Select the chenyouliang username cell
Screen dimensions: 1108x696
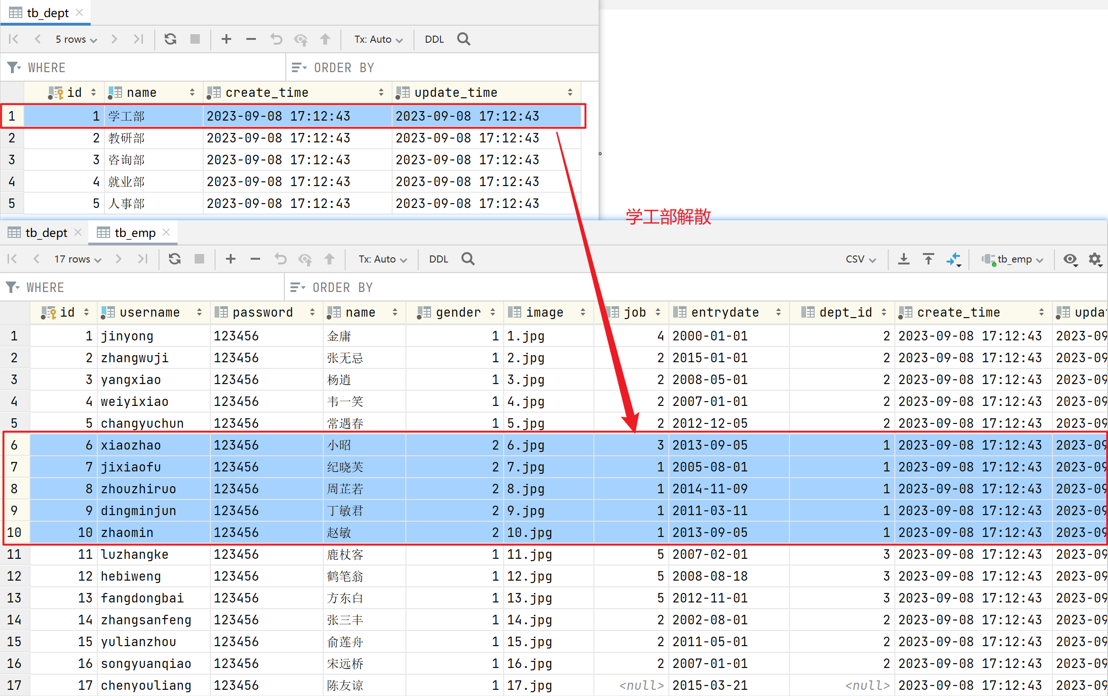[153, 686]
